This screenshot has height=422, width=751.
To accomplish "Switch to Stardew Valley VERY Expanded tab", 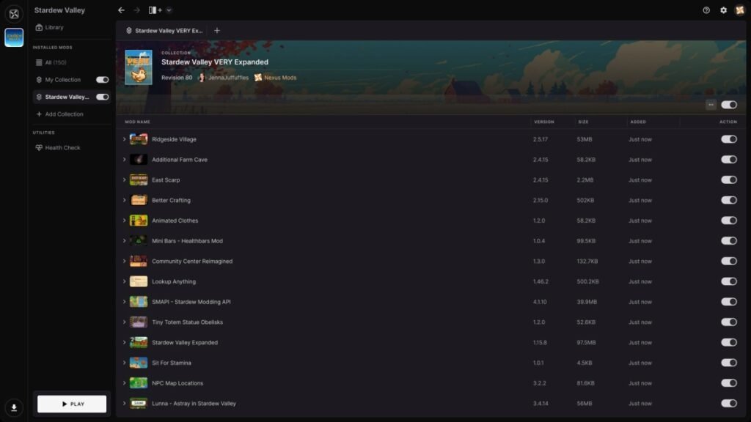I will point(164,31).
